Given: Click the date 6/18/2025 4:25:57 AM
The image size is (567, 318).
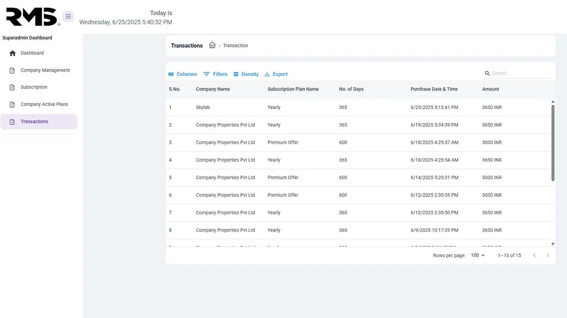Looking at the screenshot, I should coord(435,143).
